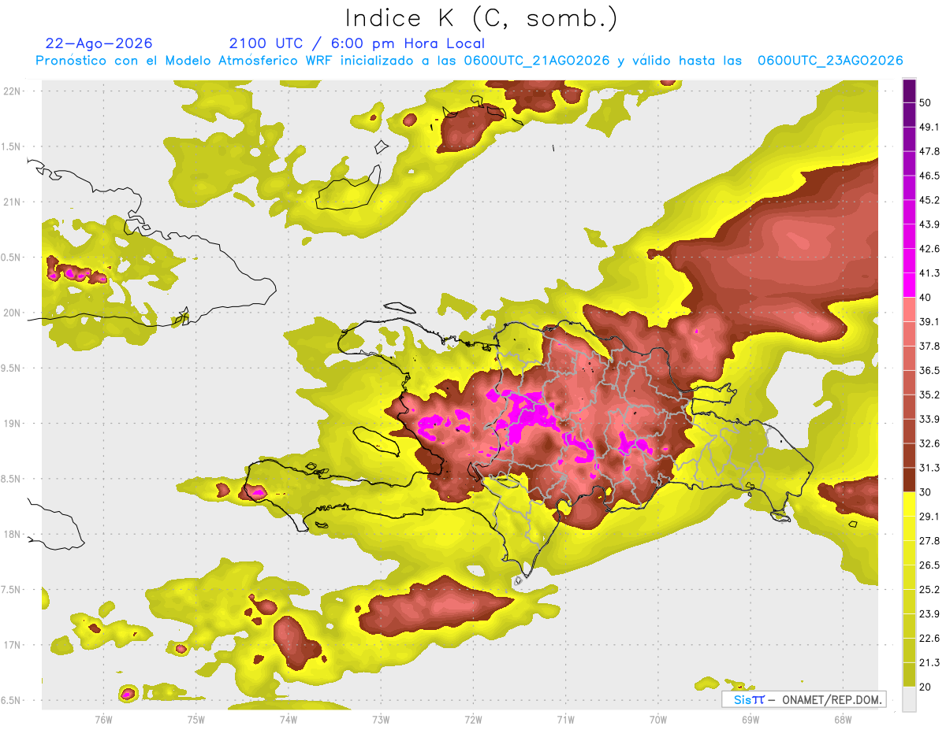Click the "20" color scale value
The image size is (946, 730).
click(x=926, y=687)
